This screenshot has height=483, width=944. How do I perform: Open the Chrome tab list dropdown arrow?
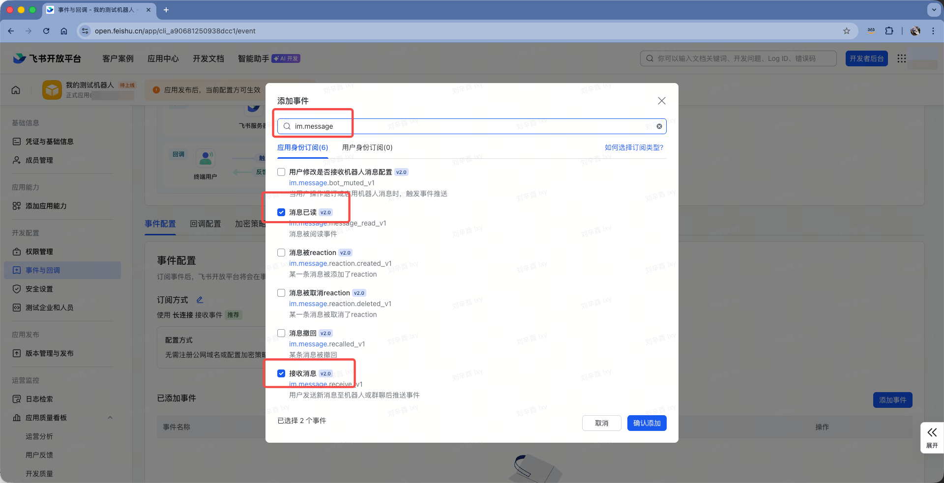pos(934,10)
